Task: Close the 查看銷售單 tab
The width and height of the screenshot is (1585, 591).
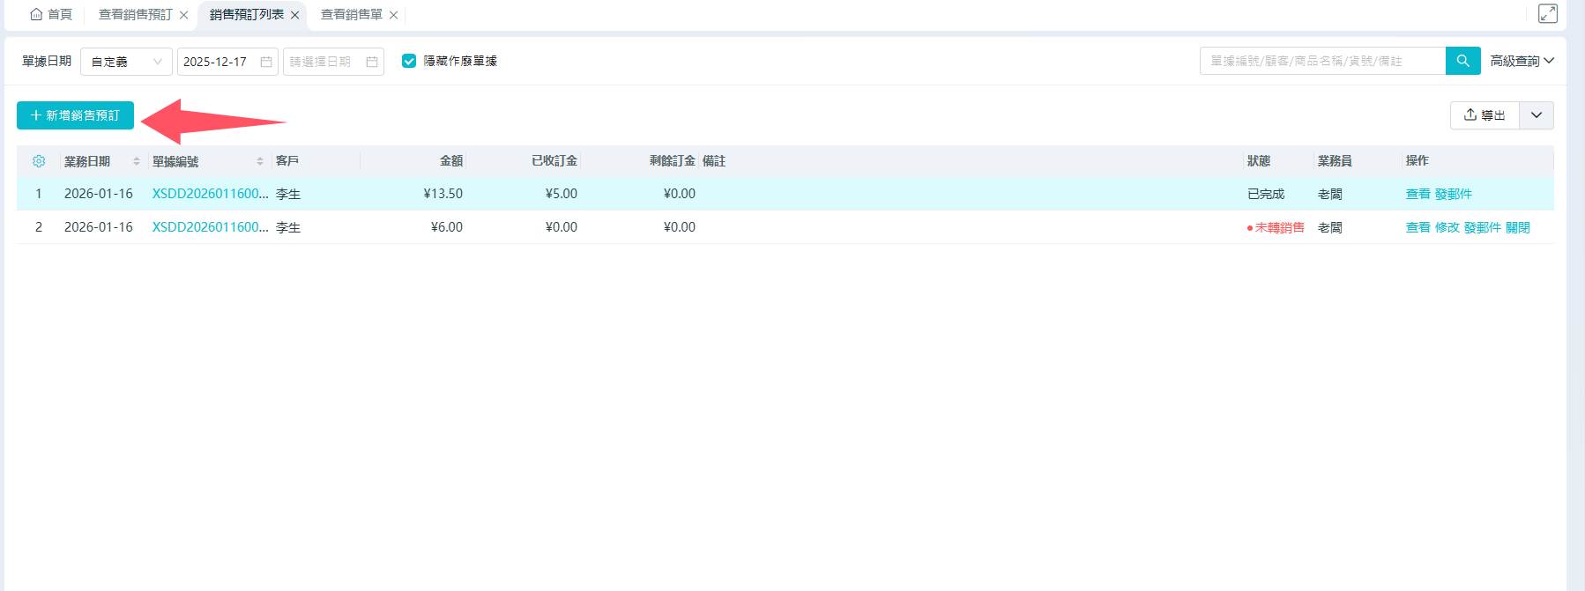Action: tap(394, 15)
